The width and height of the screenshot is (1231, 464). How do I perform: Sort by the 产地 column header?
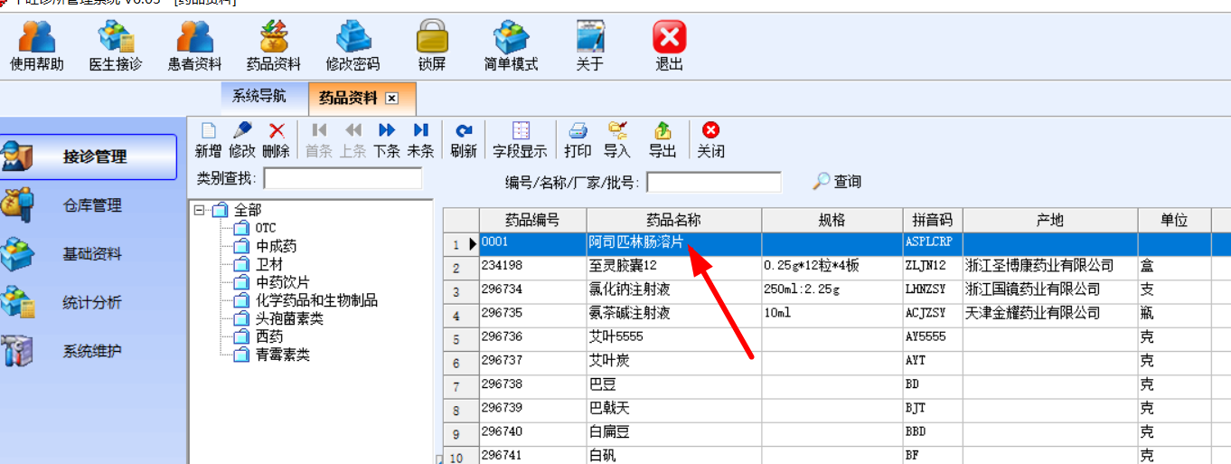(1050, 221)
